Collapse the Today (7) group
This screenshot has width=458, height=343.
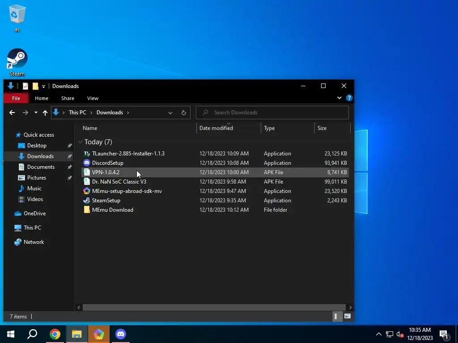click(81, 142)
